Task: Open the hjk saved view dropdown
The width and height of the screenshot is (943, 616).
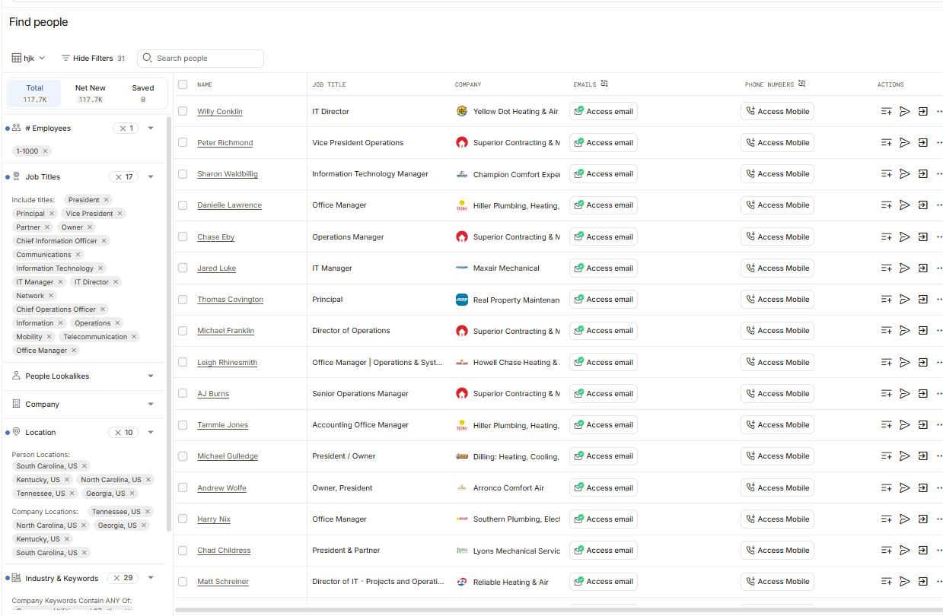Action: [29, 58]
